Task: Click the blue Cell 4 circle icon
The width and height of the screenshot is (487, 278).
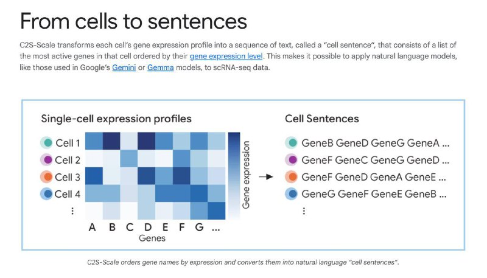Action: (x=47, y=194)
